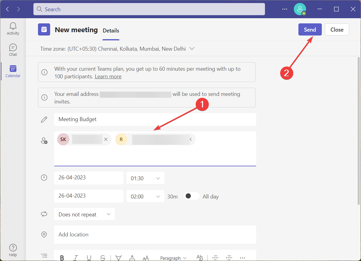The width and height of the screenshot is (361, 261).
Task: Open the 02:00 end time dropdown
Action: click(x=145, y=196)
